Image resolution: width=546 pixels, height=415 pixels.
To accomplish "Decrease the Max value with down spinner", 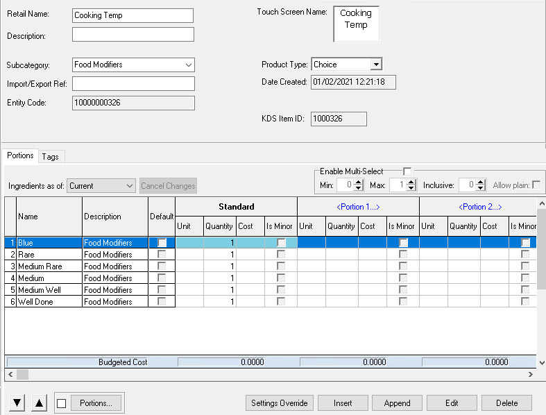I will (x=411, y=188).
